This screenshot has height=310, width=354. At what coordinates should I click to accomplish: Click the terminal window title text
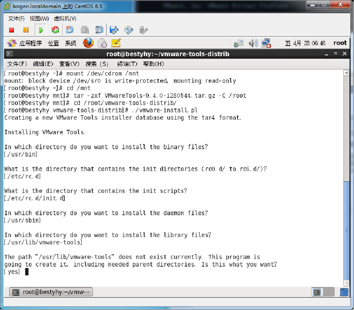168,54
